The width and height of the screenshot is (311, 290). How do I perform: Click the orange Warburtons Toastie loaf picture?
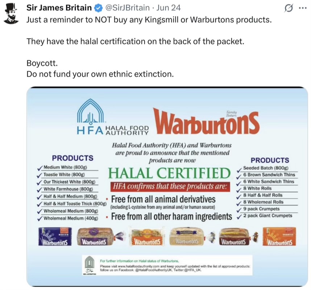pyautogui.click(x=279, y=236)
